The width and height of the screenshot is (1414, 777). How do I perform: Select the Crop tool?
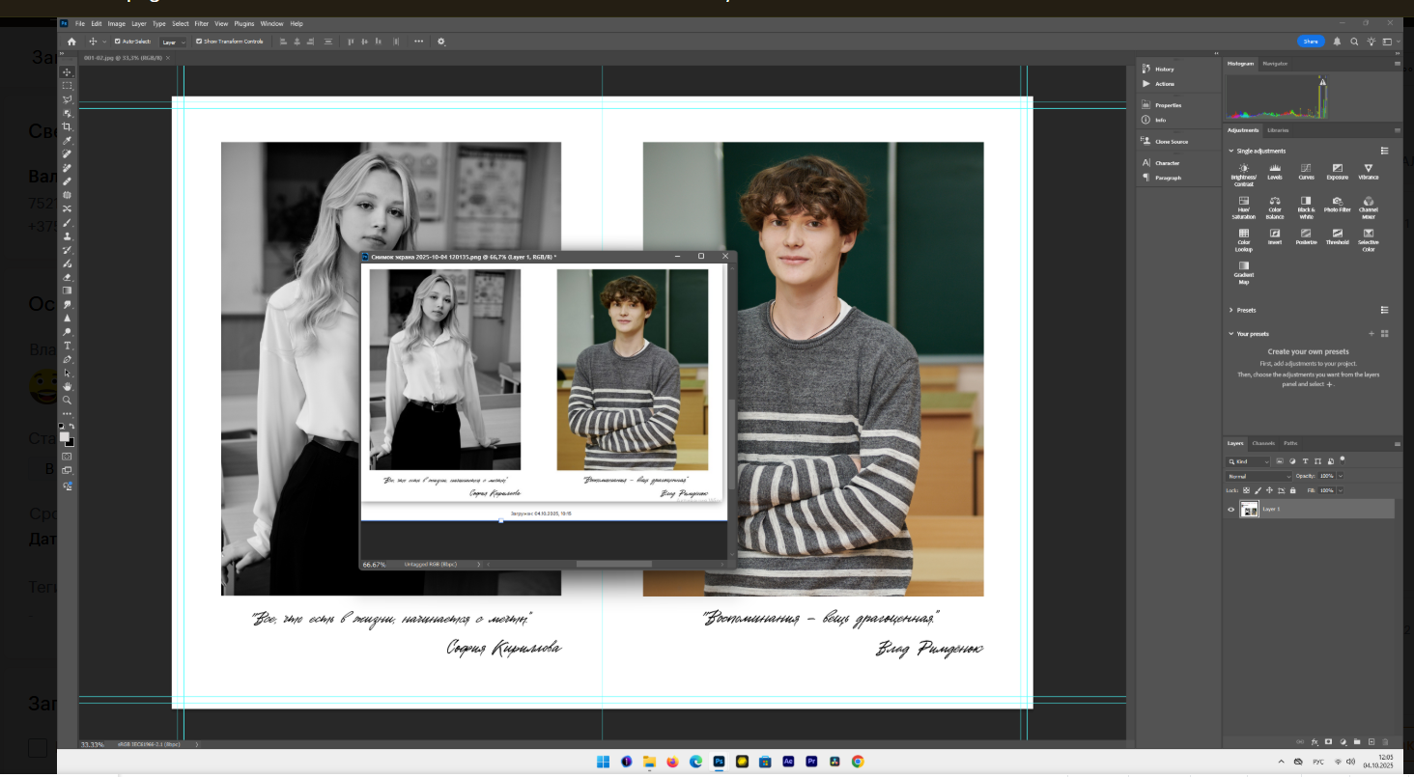click(x=68, y=126)
